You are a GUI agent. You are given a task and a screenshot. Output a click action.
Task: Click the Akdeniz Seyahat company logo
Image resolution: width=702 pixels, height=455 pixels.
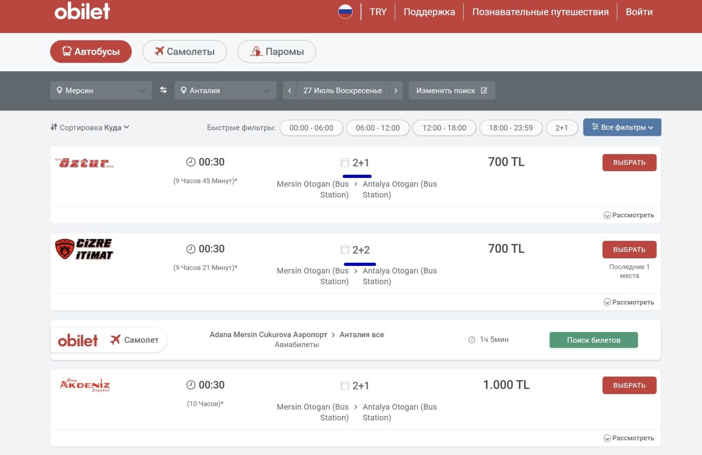85,385
